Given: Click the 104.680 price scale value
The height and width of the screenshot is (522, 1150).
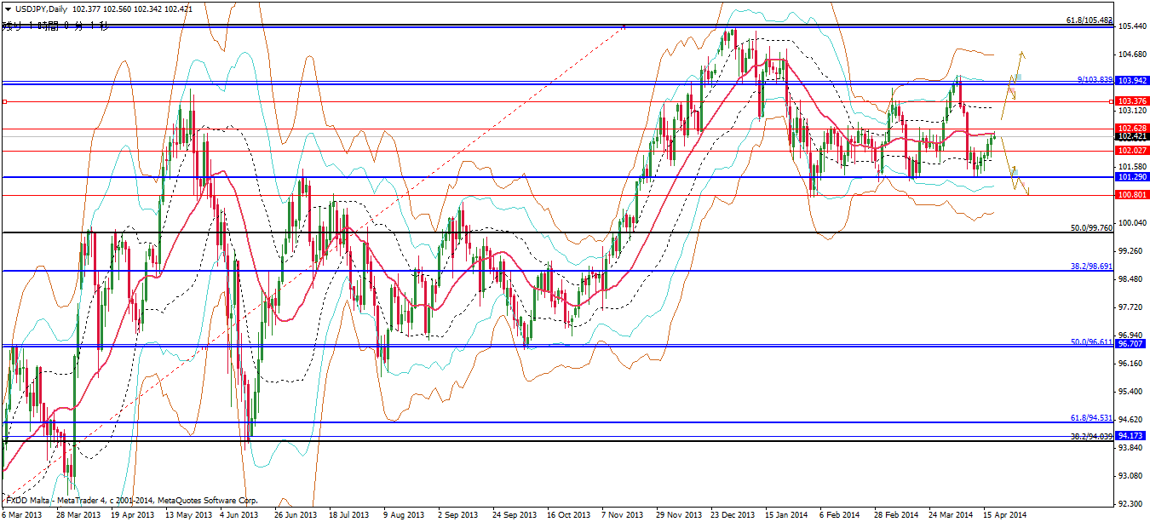Looking at the screenshot, I should click(1131, 54).
